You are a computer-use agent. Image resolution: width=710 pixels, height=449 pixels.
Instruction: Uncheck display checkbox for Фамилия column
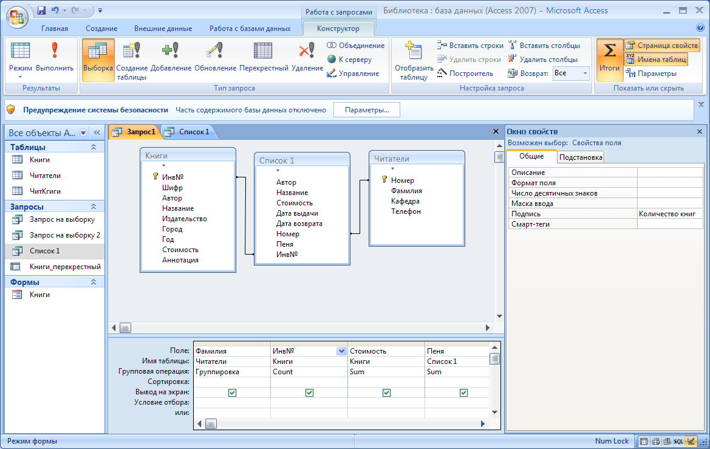coord(232,392)
